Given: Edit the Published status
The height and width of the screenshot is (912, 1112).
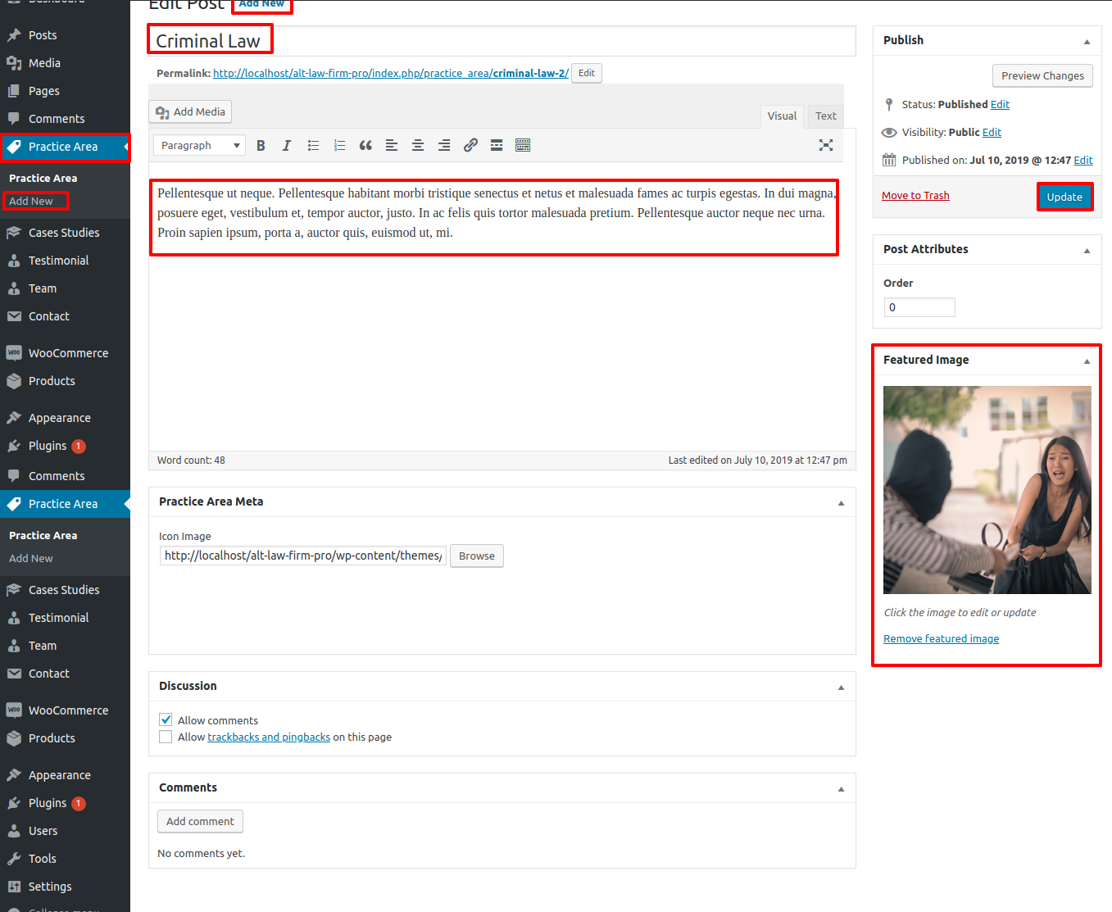Looking at the screenshot, I should [1000, 104].
